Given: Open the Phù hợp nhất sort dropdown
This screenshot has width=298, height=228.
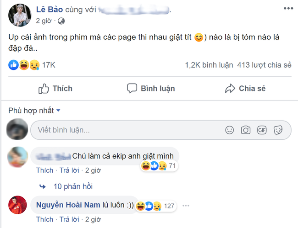Looking at the screenshot, I should (x=34, y=111).
